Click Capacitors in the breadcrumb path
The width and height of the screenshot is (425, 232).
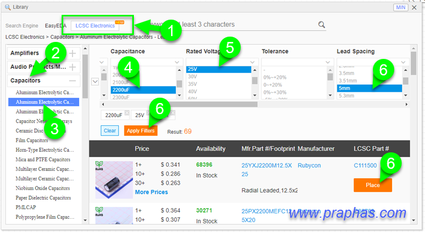coord(62,37)
